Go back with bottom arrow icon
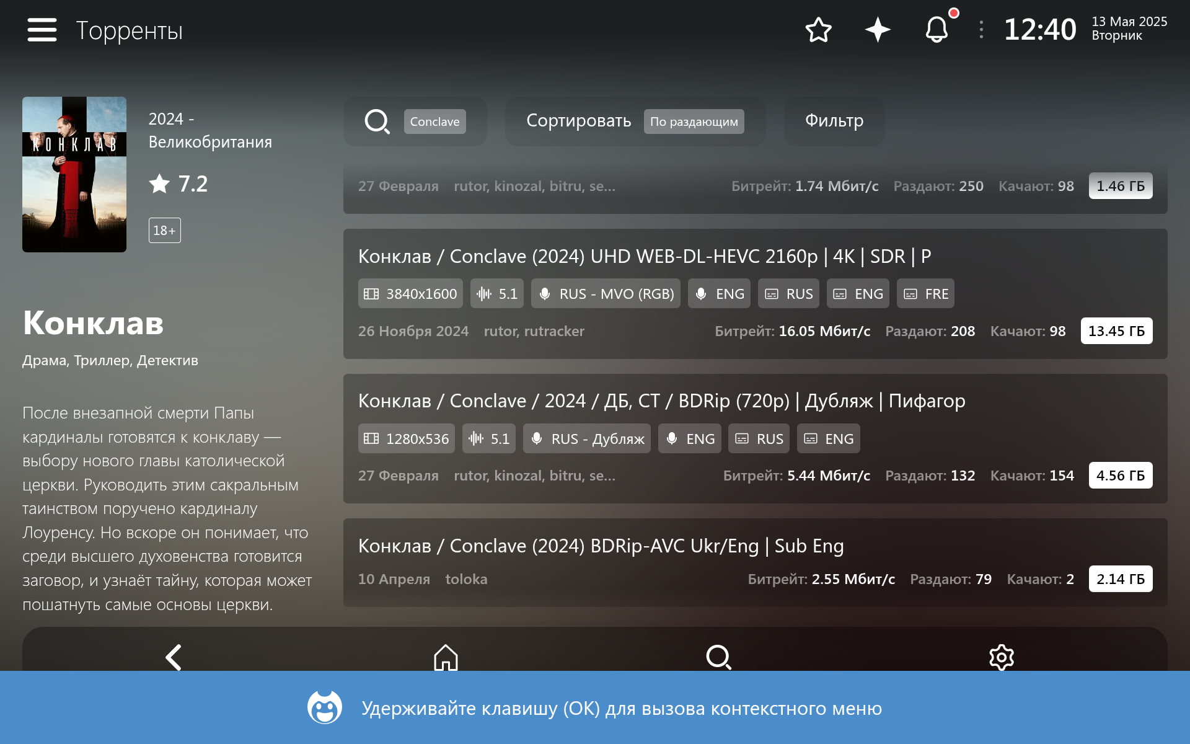 pos(174,656)
